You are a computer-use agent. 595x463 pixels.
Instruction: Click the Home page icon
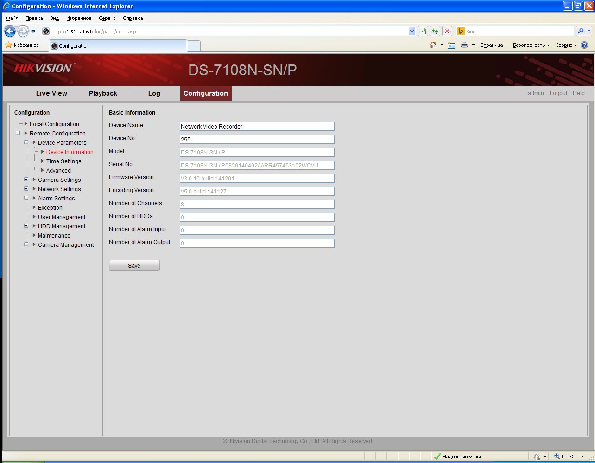click(x=433, y=45)
